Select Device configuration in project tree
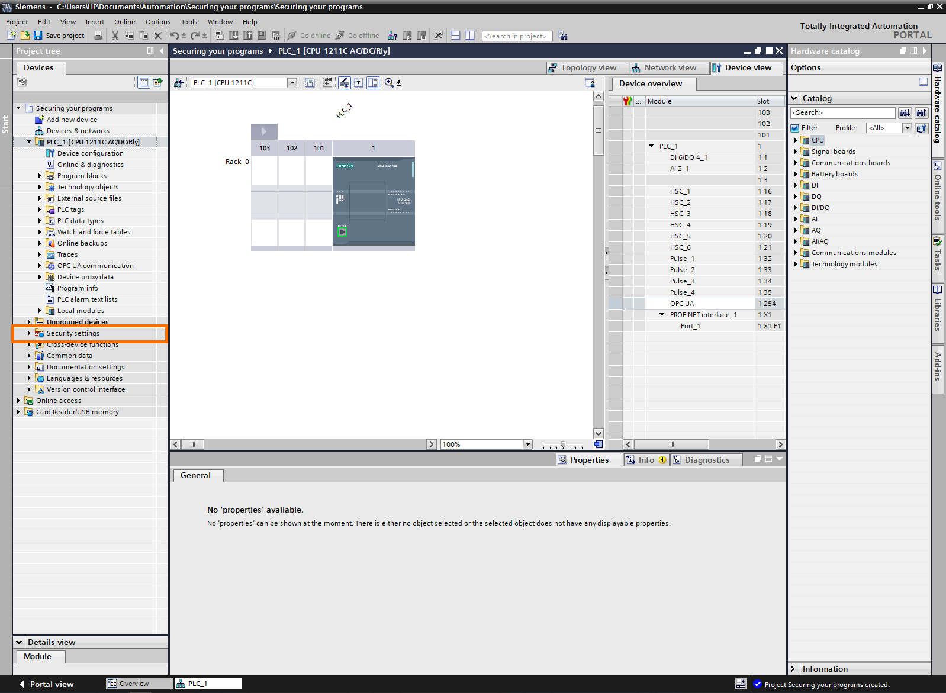Image resolution: width=946 pixels, height=693 pixels. (90, 153)
